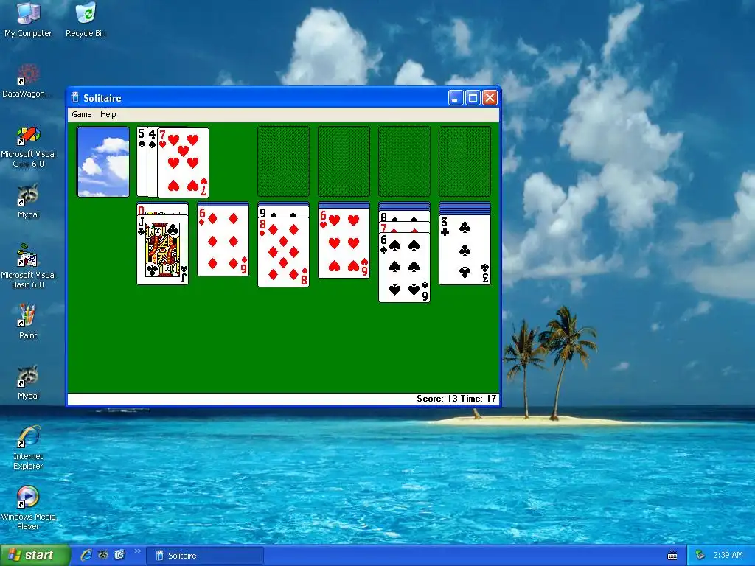Open the Help menu in Solitaire
Image resolution: width=755 pixels, height=566 pixels.
coord(108,114)
